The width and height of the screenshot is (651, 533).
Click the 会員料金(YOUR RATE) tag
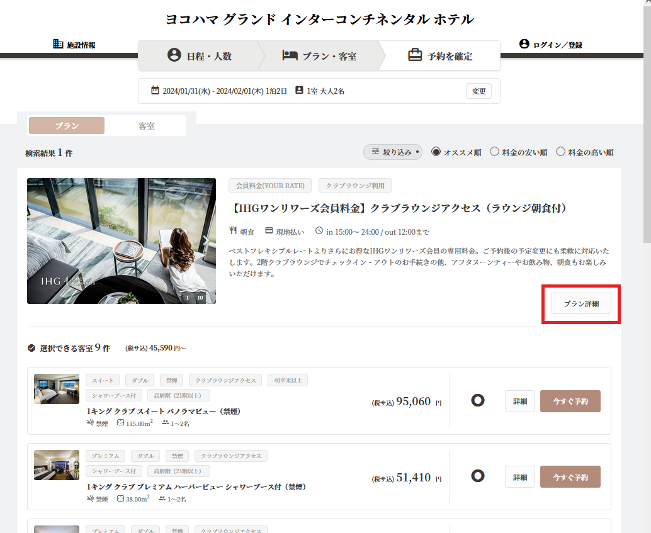(270, 186)
